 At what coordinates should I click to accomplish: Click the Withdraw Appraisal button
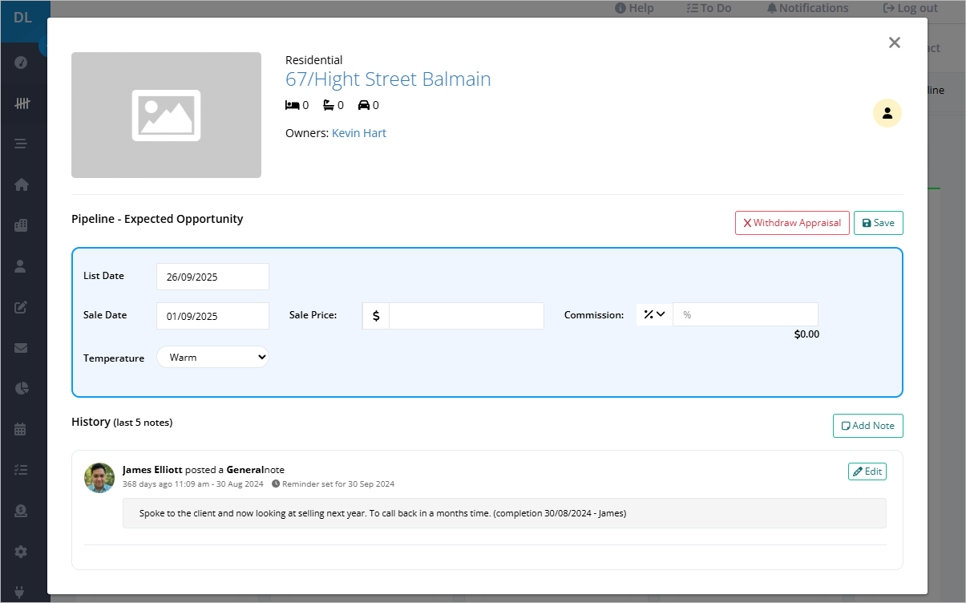(792, 223)
